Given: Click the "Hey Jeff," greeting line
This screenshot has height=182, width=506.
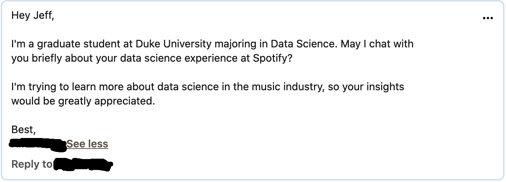Looking at the screenshot, I should click(33, 15).
